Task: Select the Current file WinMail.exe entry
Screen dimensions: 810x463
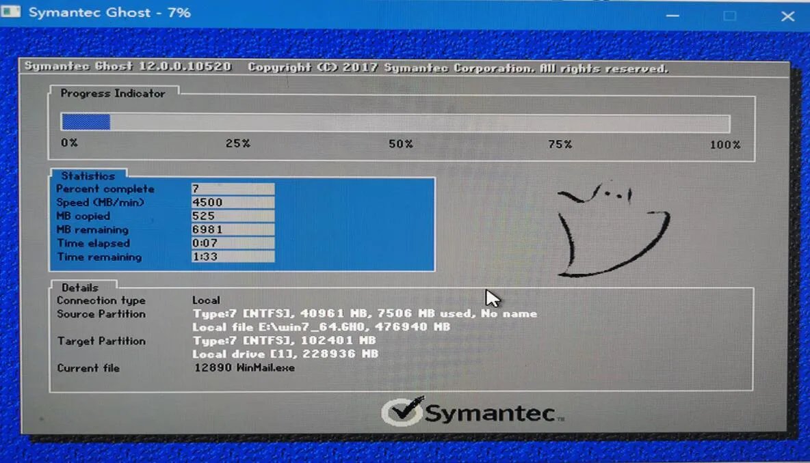Action: click(243, 367)
